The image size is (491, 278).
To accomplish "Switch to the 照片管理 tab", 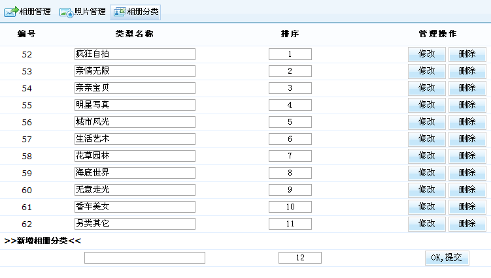I will (82, 12).
